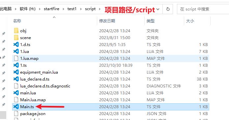Select the VS Code icon for lua_declare.d.ts

click(x=16, y=79)
